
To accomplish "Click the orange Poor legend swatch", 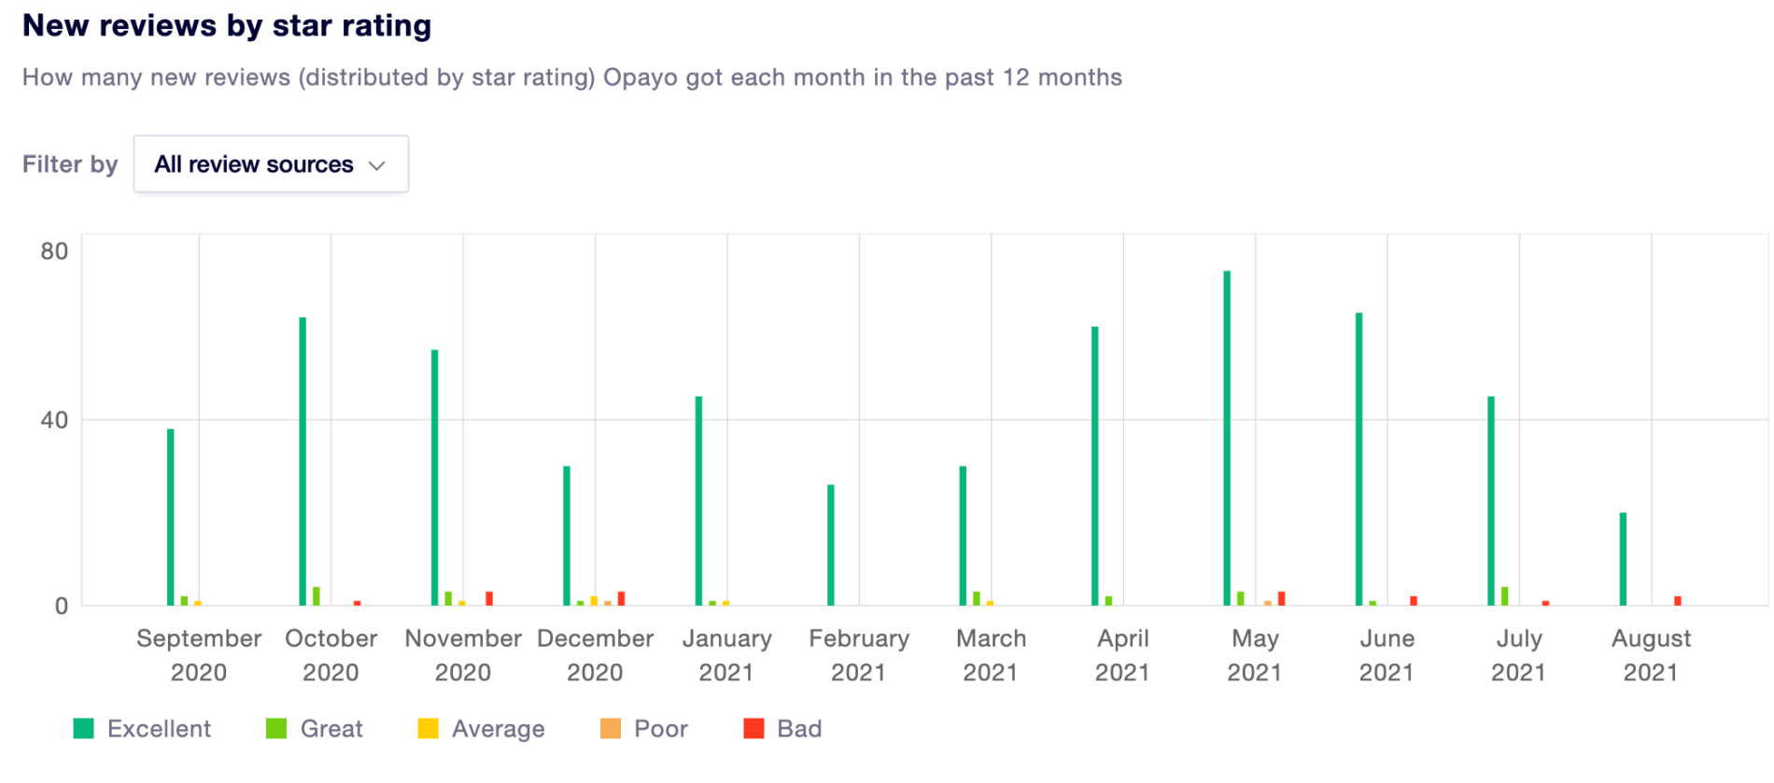I will tap(611, 729).
